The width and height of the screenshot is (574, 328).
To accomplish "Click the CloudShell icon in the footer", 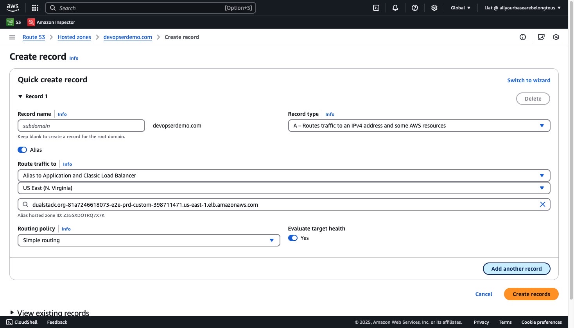I will click(9, 322).
